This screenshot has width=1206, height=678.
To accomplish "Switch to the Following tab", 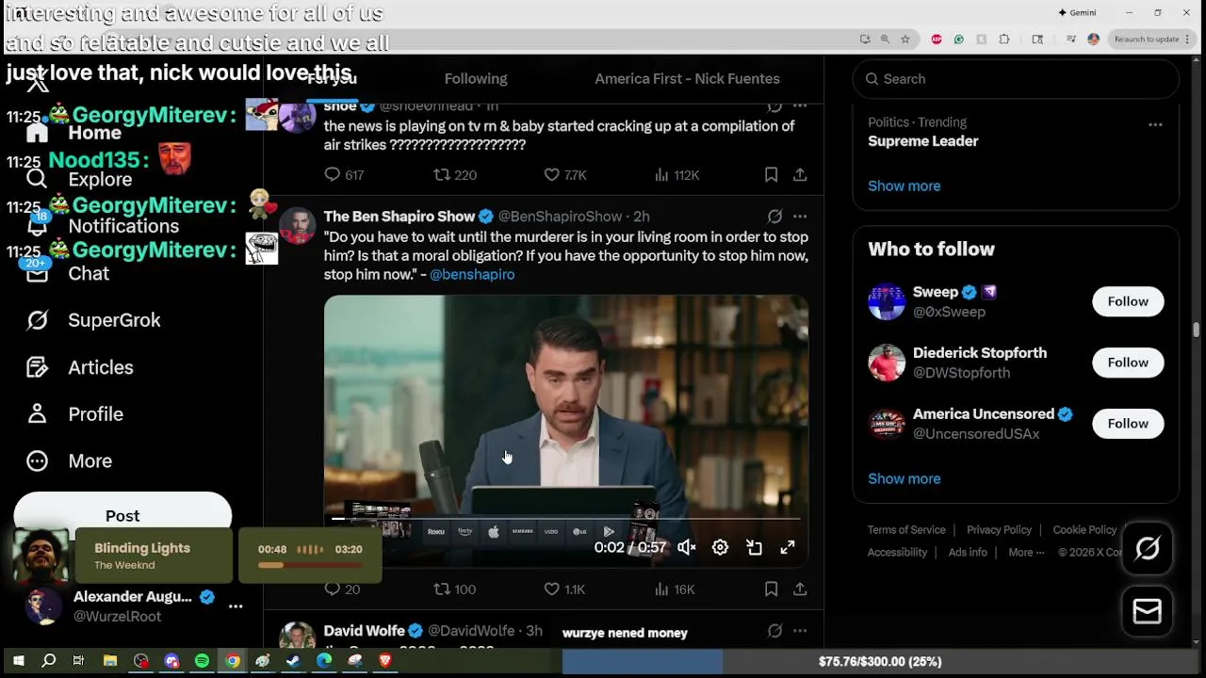I will pos(476,79).
